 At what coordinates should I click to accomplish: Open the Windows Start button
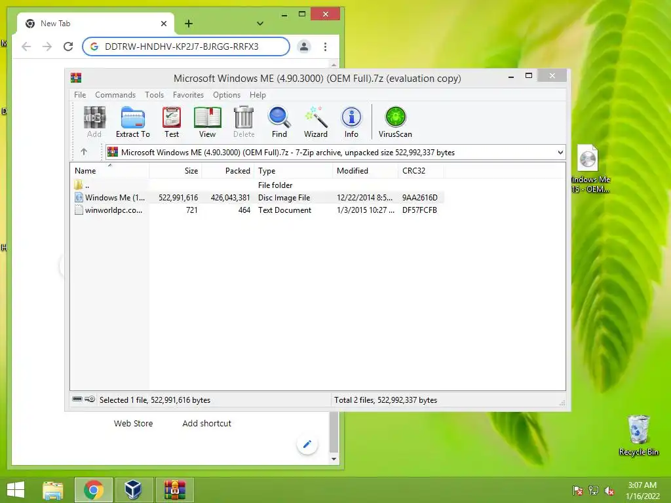click(16, 490)
